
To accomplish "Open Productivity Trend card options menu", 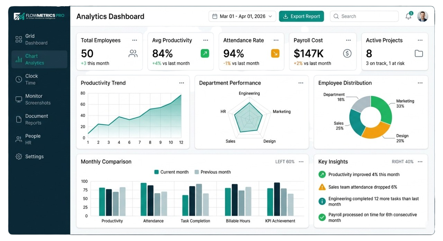I will coord(182,83).
